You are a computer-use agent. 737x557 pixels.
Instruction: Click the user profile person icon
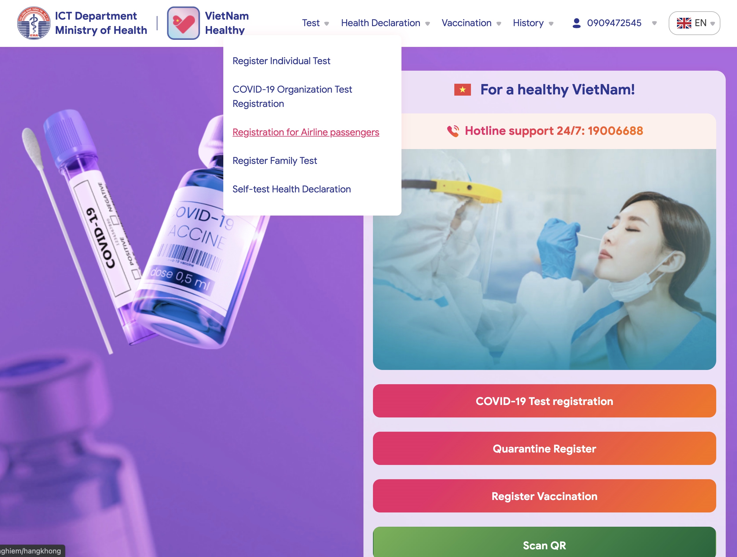576,23
